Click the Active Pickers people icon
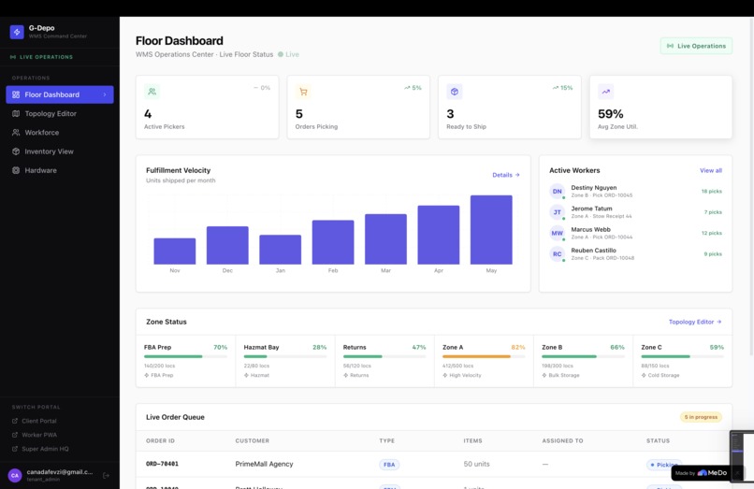754x489 pixels. (152, 92)
